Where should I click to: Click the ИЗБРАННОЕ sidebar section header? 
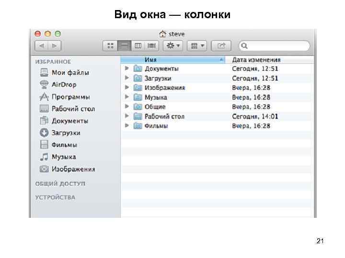[53, 62]
